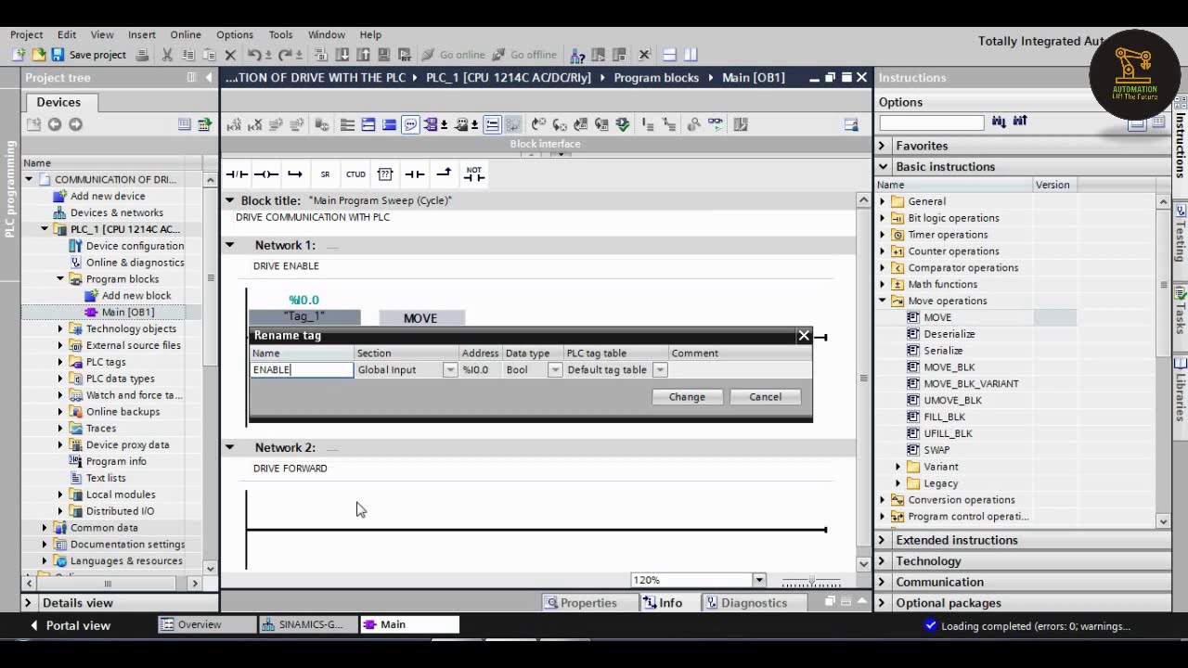Click Go online in the toolbar
The height and width of the screenshot is (668, 1188).
(x=453, y=55)
